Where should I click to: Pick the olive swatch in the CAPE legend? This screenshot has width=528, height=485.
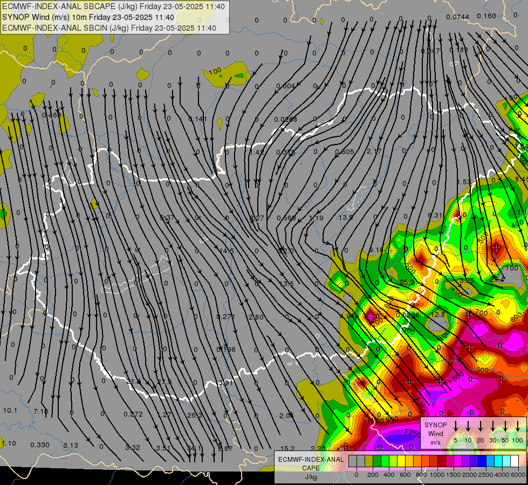coord(369,461)
